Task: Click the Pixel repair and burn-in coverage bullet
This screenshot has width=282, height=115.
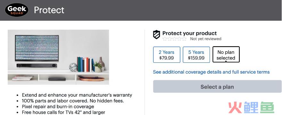Action: click(x=58, y=107)
